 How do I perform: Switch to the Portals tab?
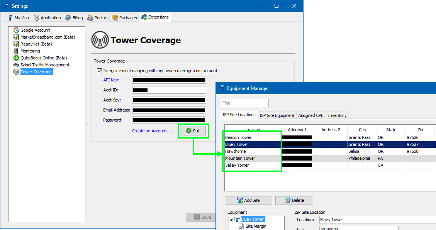click(x=97, y=18)
